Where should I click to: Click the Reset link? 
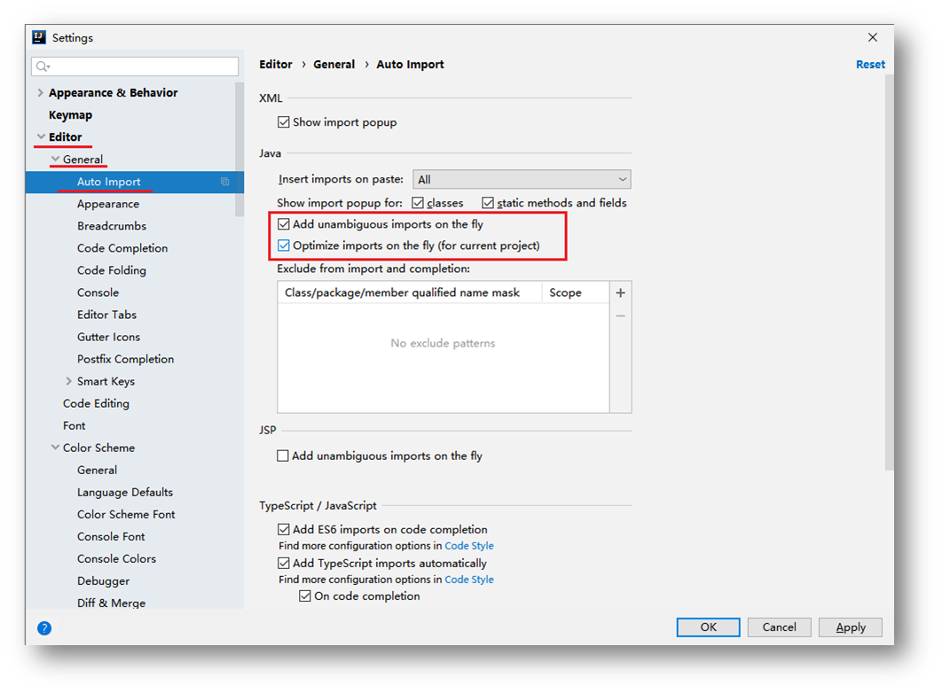[x=870, y=64]
